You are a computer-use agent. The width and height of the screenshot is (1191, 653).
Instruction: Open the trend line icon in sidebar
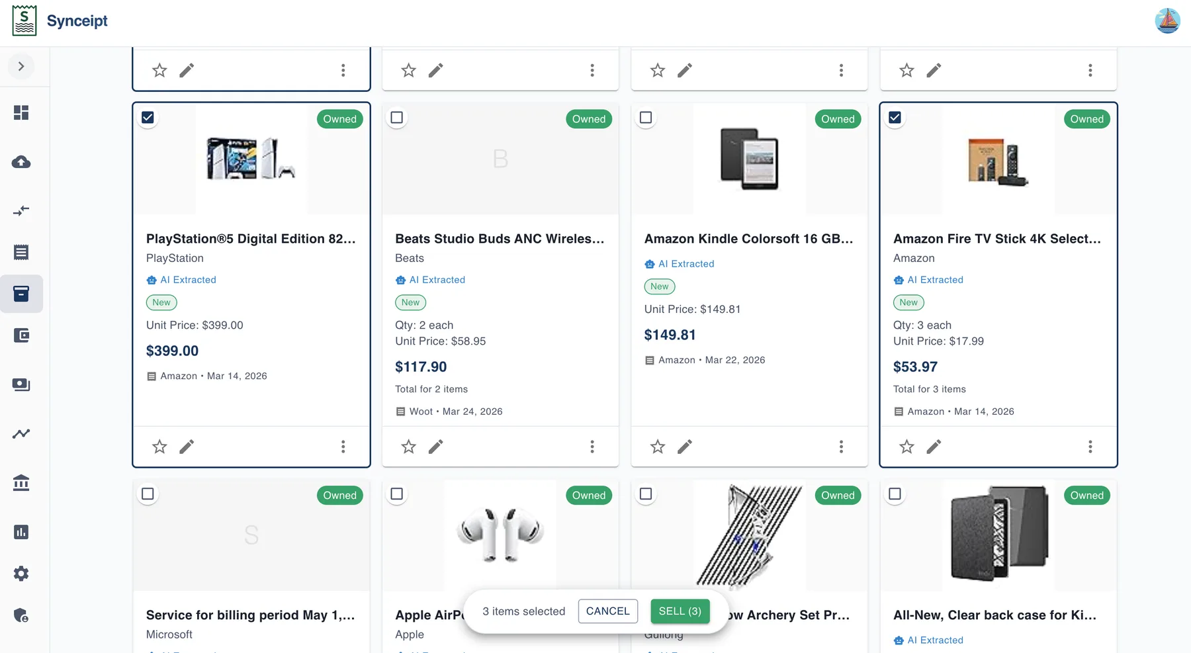pyautogui.click(x=21, y=434)
